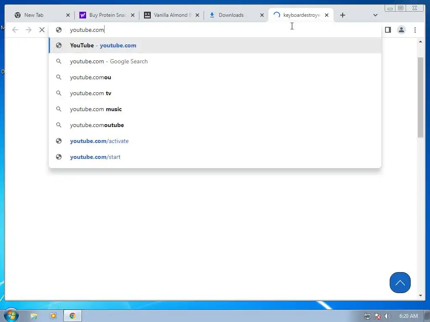Screen dimensions: 430x322
Task: Open the Windows Start menu
Action: pos(11,316)
